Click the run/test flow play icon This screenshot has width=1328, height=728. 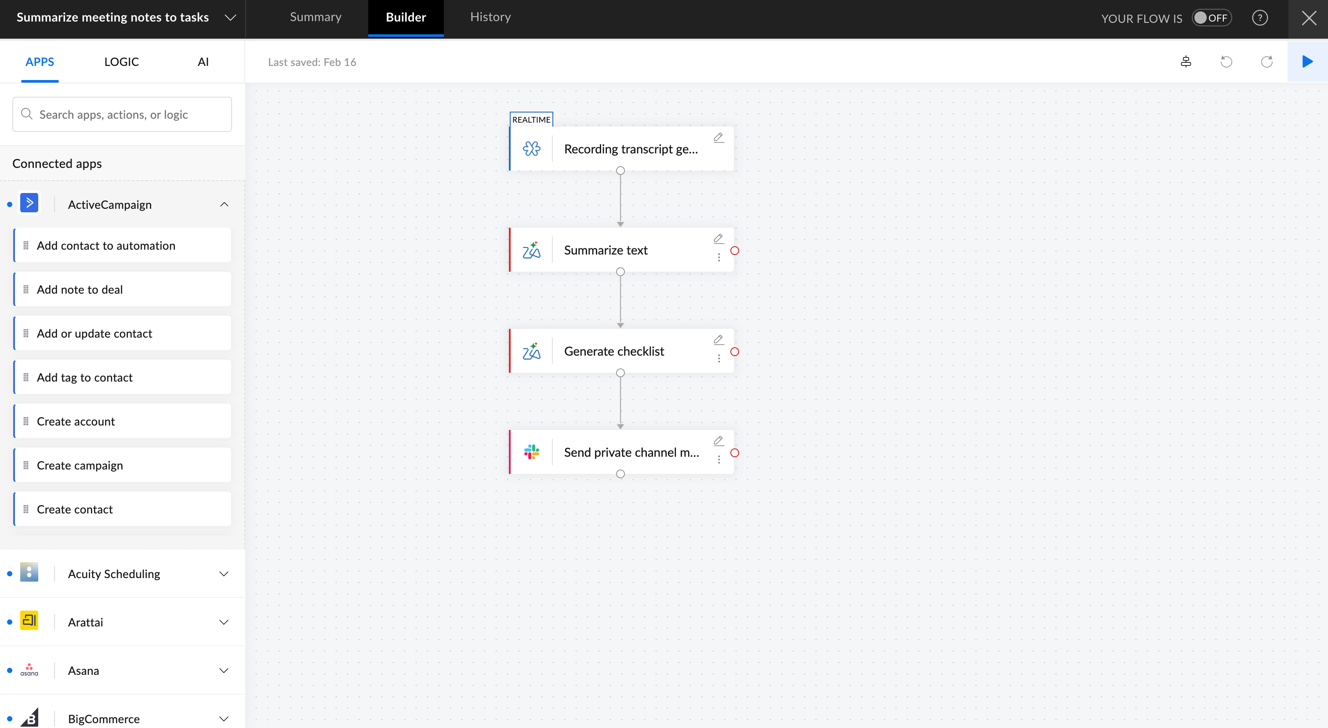pos(1307,62)
